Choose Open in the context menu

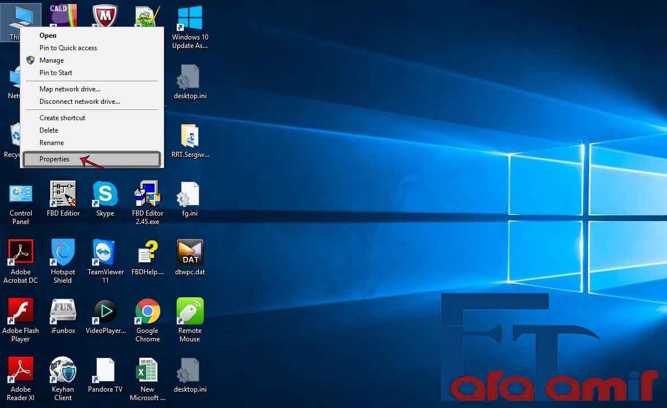92,36
